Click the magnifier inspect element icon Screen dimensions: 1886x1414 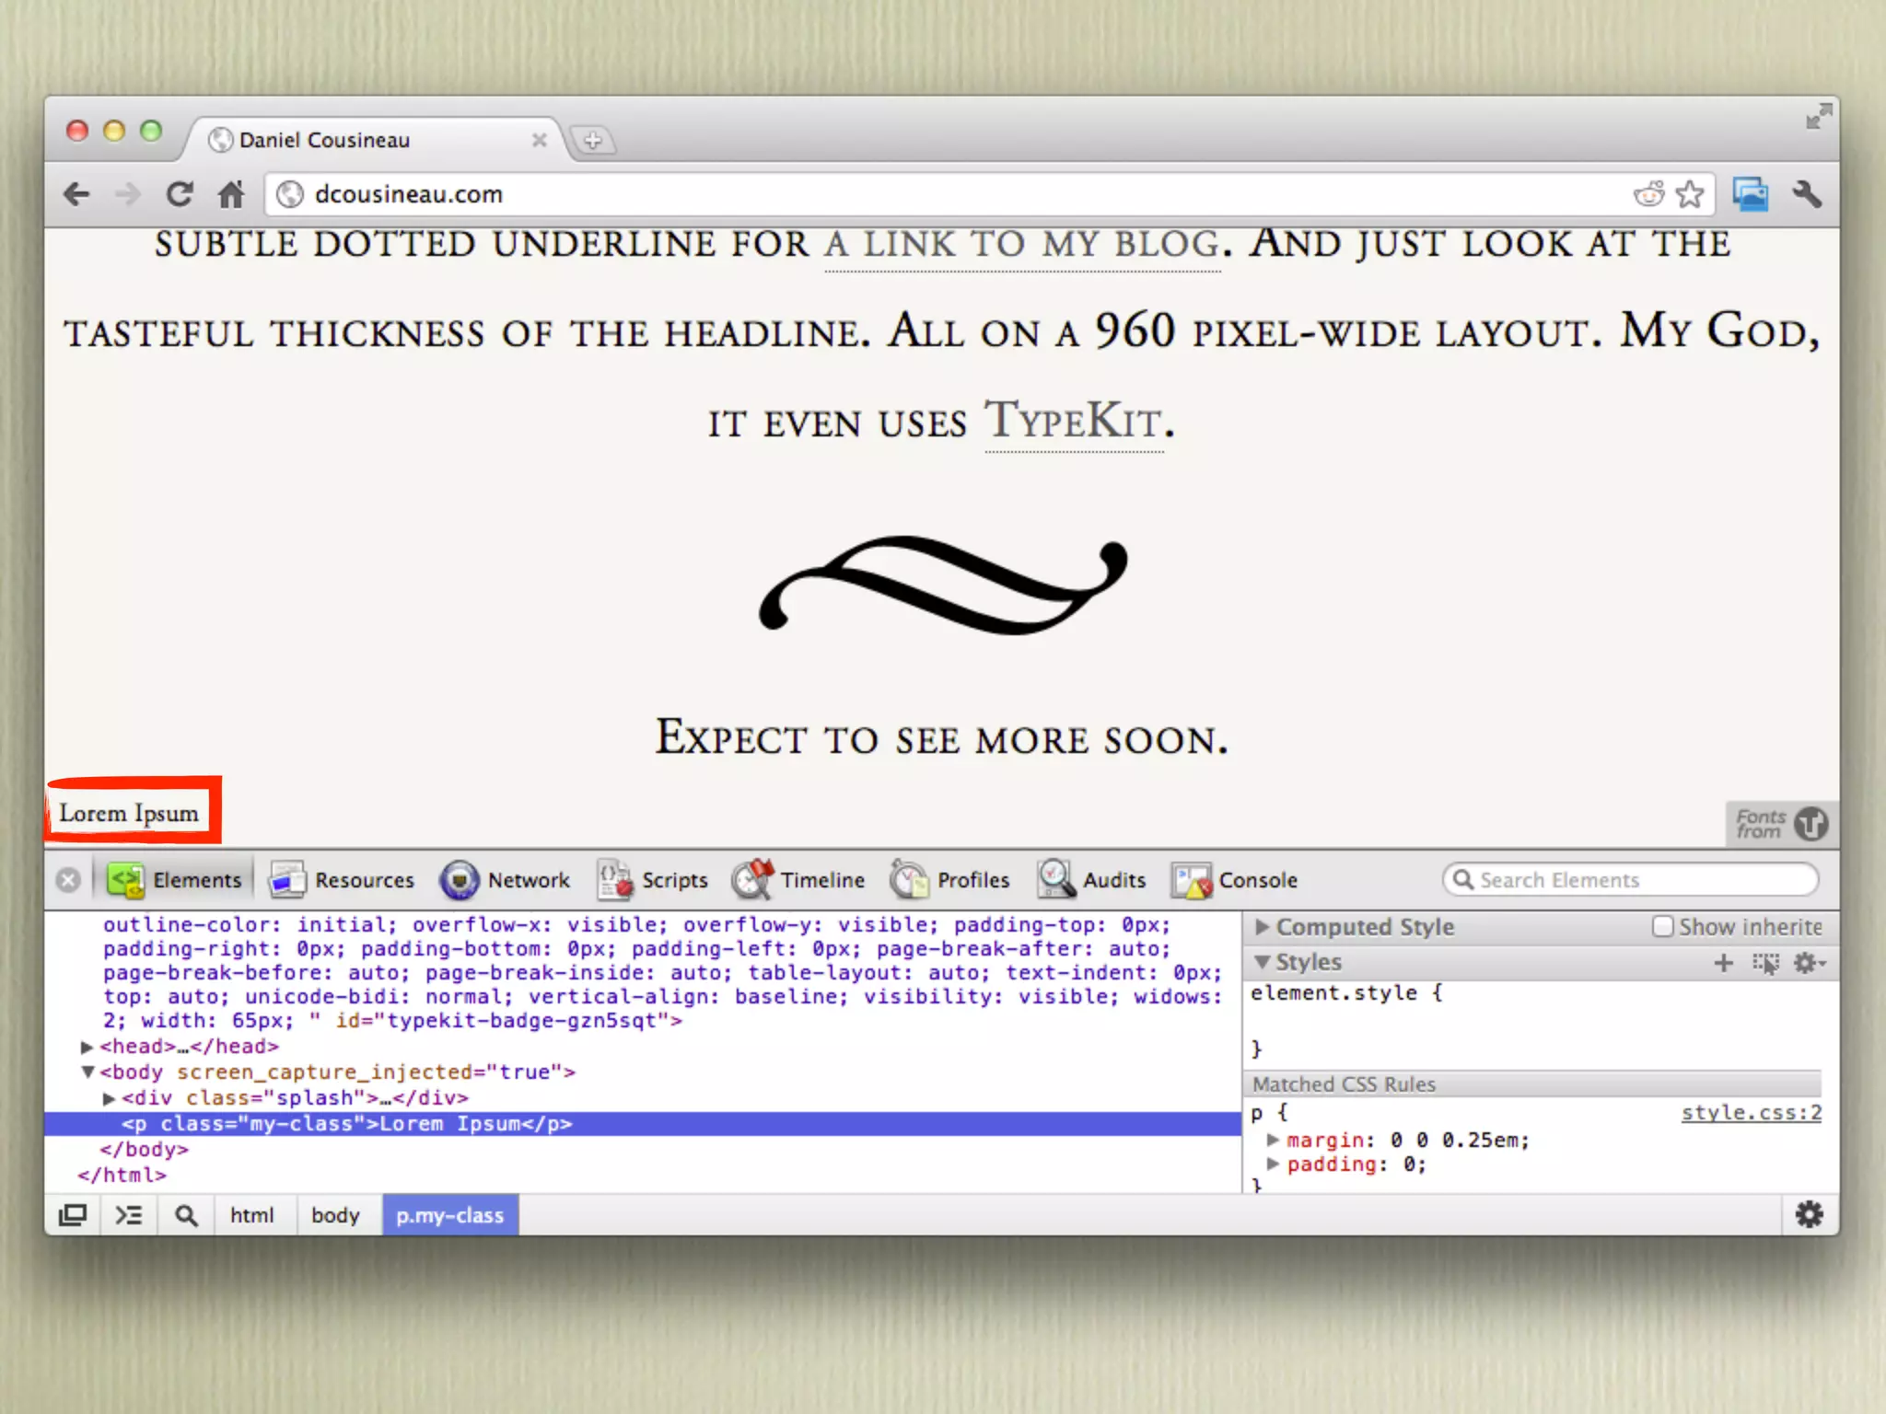(187, 1215)
